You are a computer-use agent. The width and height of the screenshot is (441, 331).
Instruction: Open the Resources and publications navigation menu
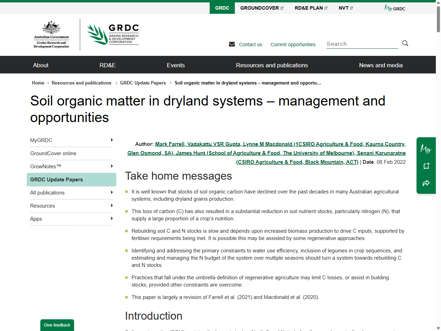tap(272, 65)
